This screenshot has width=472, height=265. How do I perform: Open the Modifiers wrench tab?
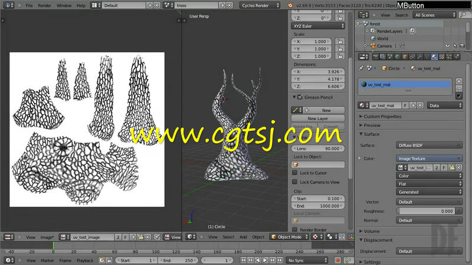tap(419, 57)
